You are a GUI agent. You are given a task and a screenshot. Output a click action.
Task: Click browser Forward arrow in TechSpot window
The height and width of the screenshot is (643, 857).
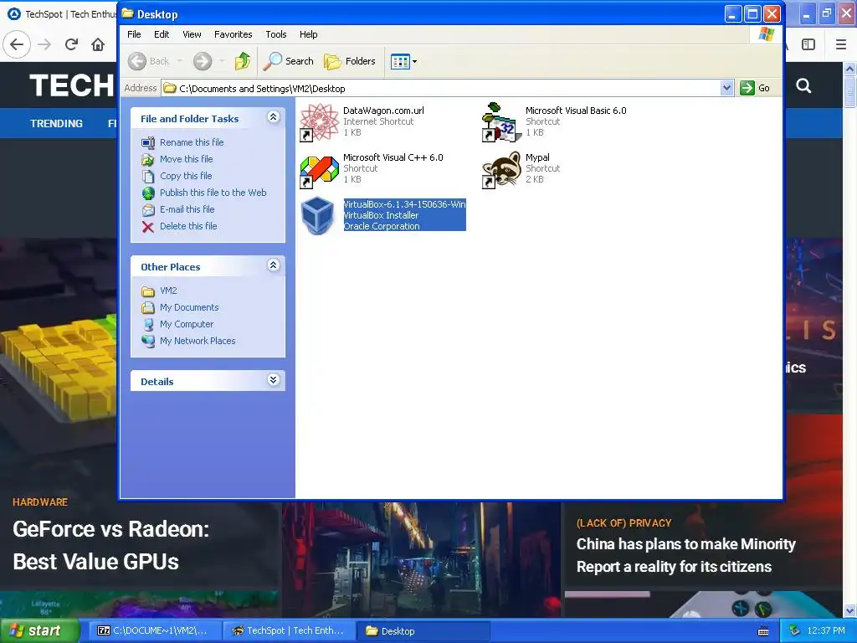coord(44,44)
